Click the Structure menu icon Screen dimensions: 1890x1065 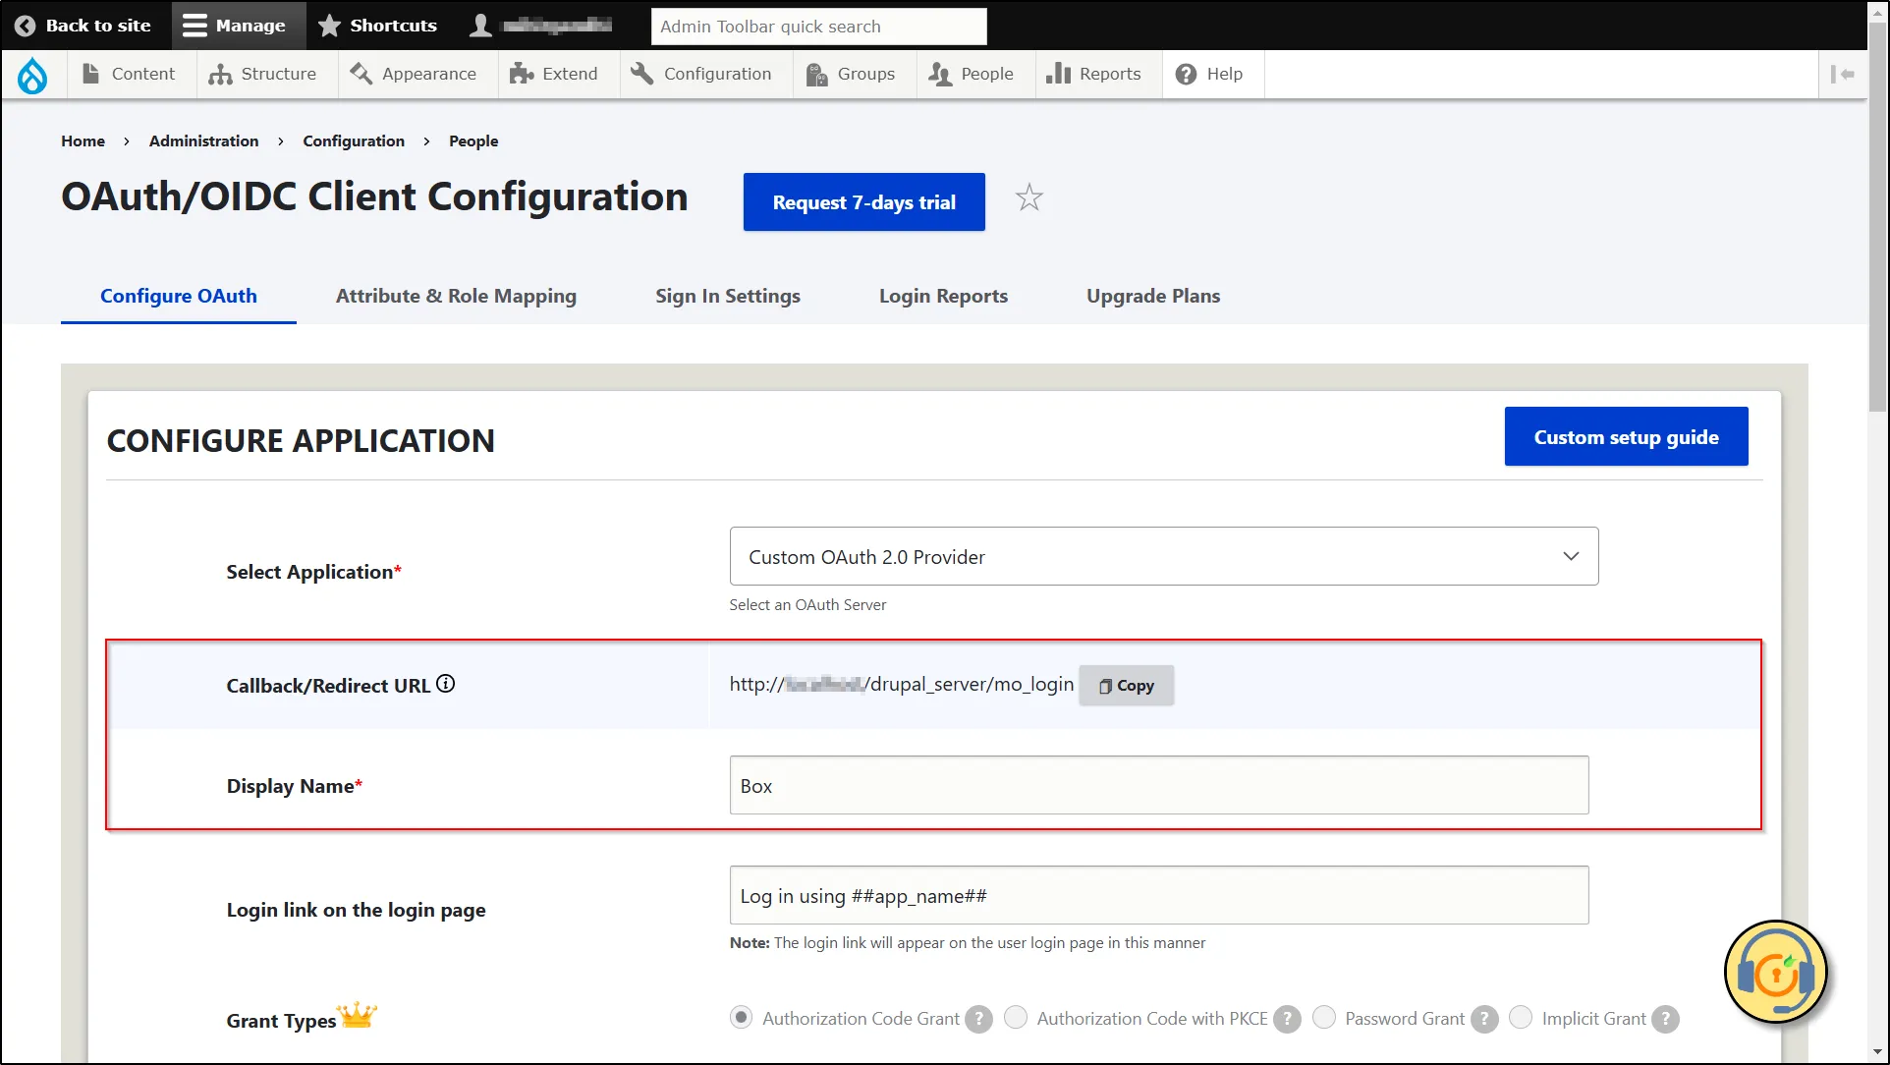click(x=218, y=74)
